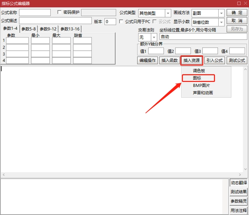Click the 引入公式 button
This screenshot has width=249, height=215.
point(214,60)
